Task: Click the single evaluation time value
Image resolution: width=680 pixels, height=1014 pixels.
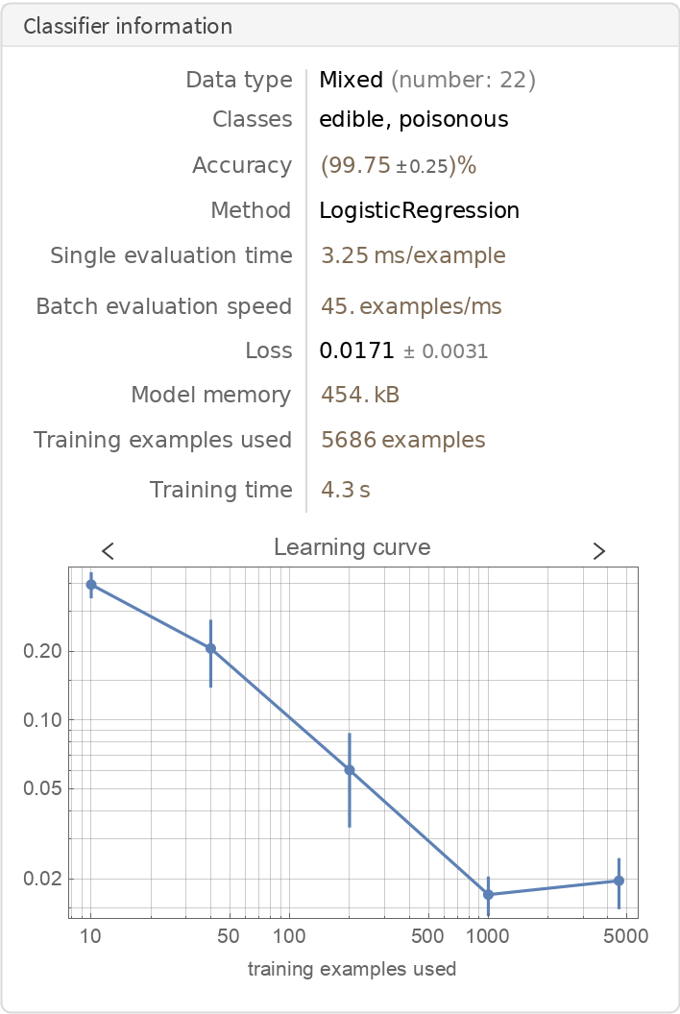Action: [x=412, y=255]
